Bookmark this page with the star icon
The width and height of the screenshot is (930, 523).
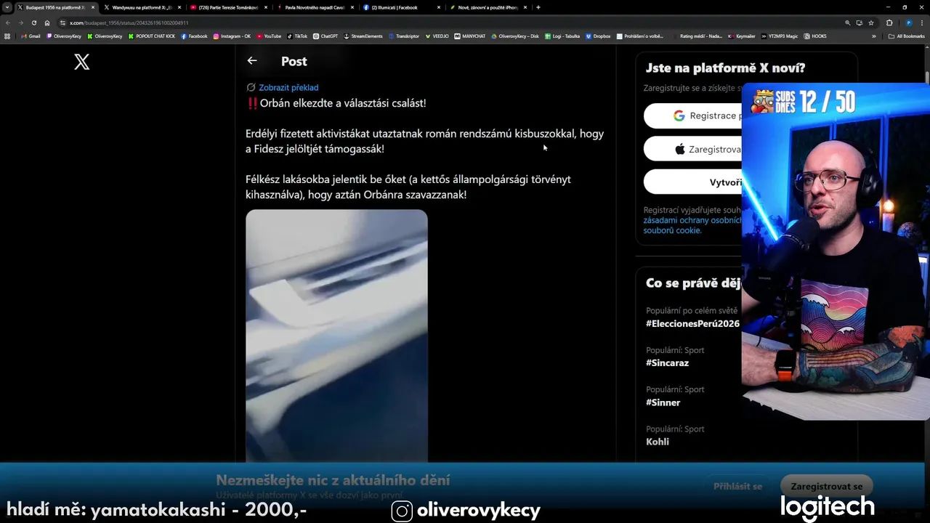871,23
